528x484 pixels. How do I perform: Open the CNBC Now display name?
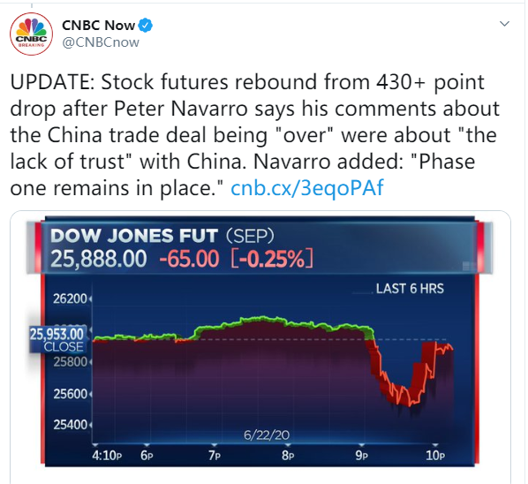point(98,26)
